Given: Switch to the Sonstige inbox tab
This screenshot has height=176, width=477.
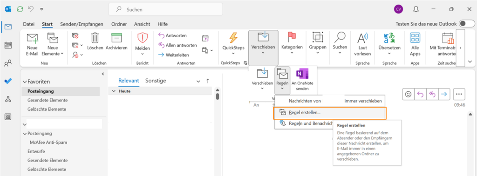Looking at the screenshot, I should coord(156,81).
